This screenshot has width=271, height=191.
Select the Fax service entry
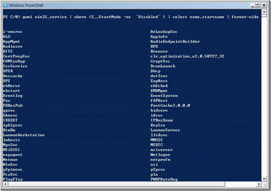point(6,101)
